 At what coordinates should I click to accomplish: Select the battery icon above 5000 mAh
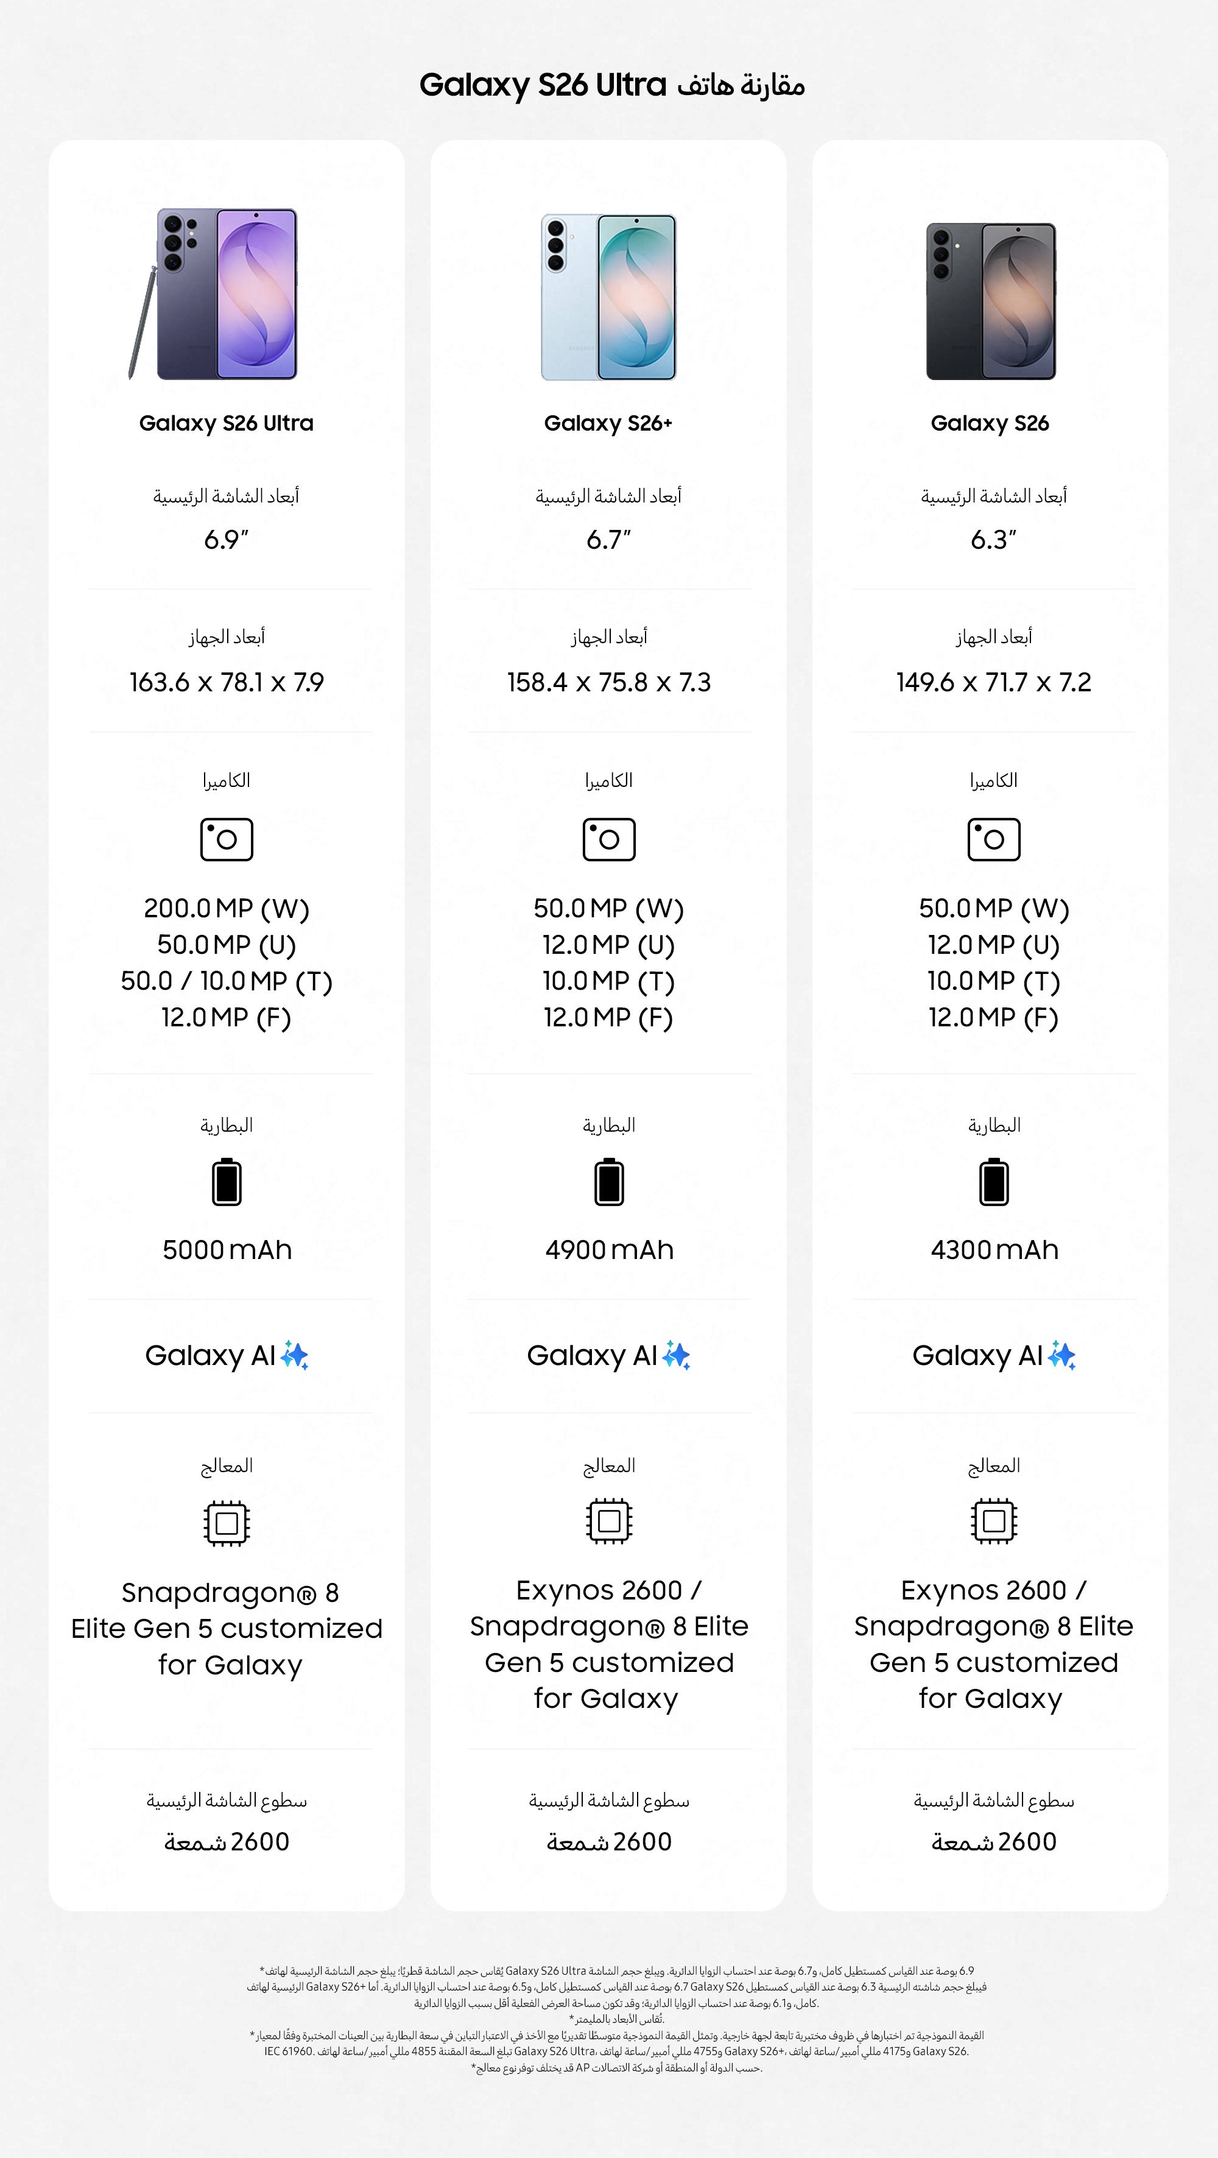(227, 1182)
